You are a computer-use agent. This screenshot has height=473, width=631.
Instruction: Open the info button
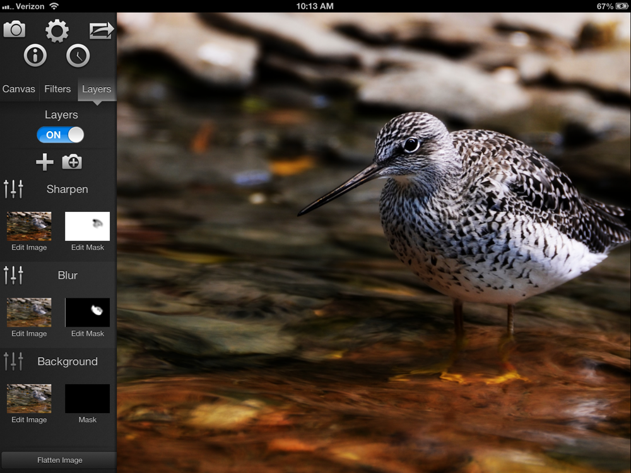coord(35,55)
